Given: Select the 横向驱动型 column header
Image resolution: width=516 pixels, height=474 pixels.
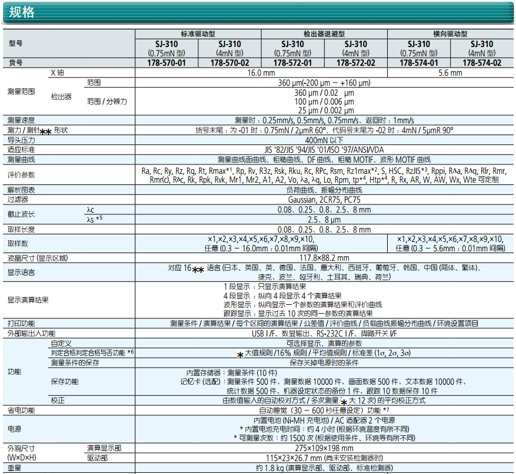Looking at the screenshot, I should (450, 34).
